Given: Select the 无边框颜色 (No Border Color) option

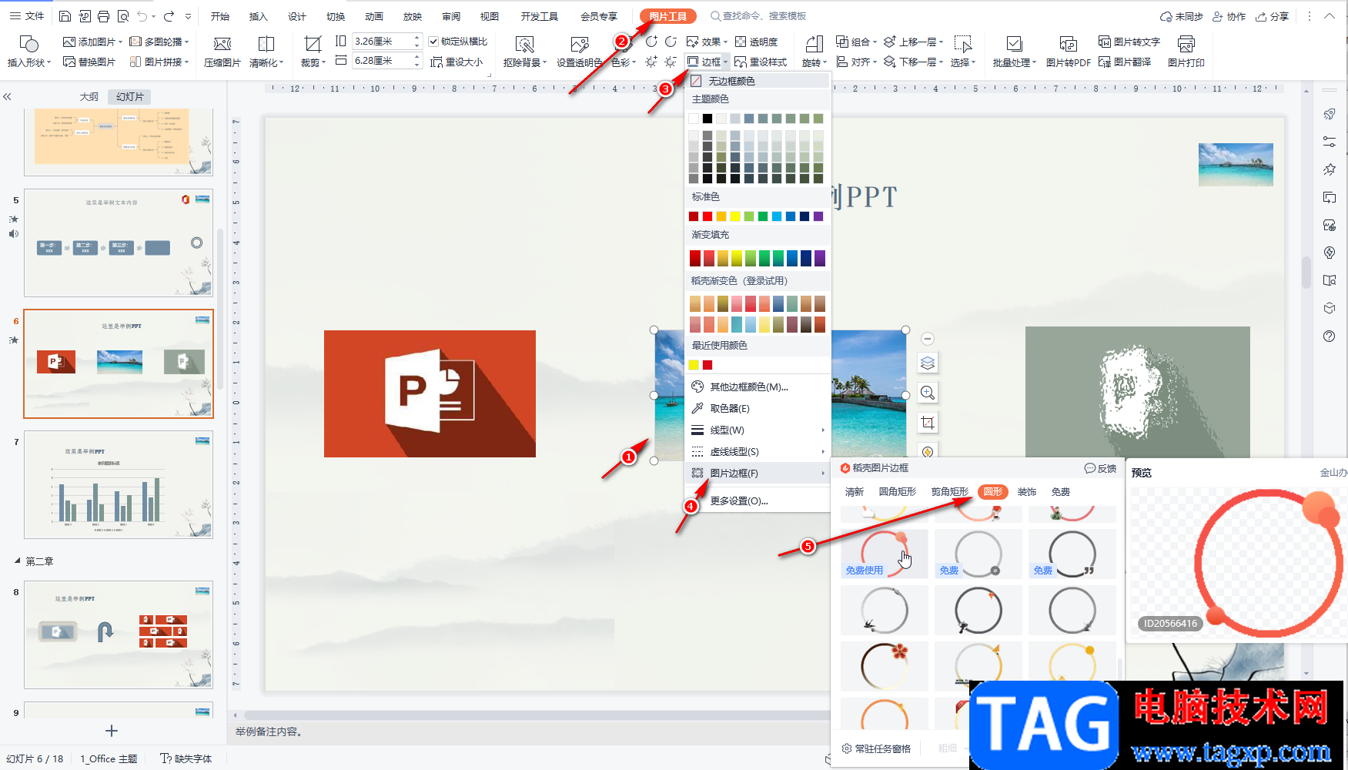Looking at the screenshot, I should click(758, 81).
